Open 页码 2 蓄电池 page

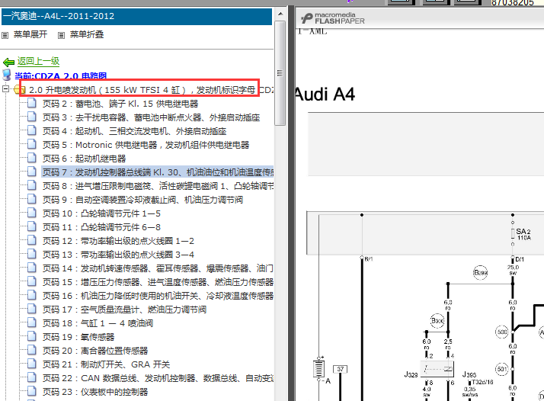coord(120,104)
